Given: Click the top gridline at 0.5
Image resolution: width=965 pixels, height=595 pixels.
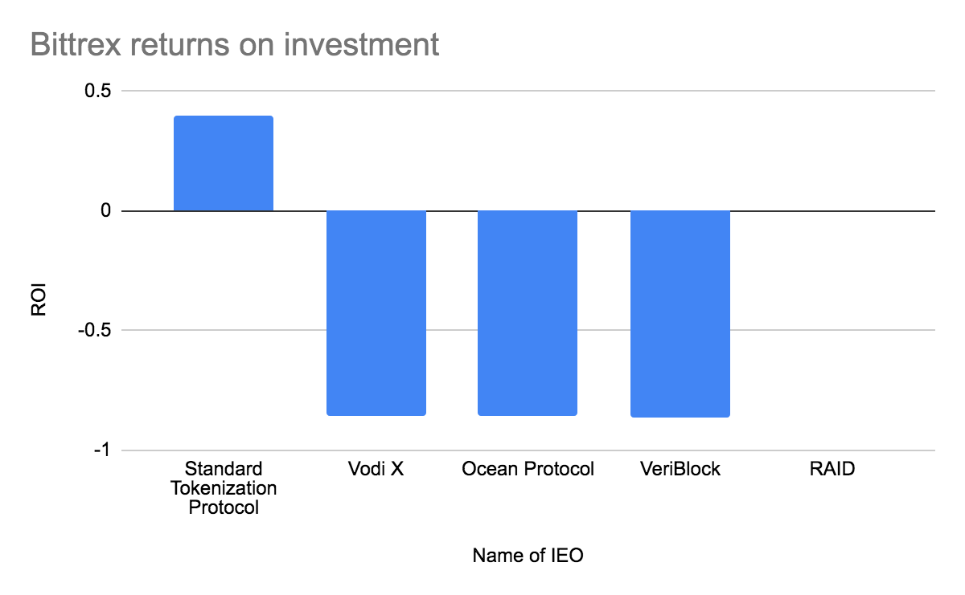Looking at the screenshot, I should [563, 91].
